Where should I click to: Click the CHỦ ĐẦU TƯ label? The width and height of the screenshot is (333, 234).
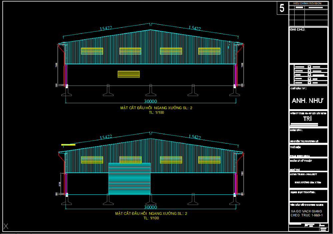[298, 88]
